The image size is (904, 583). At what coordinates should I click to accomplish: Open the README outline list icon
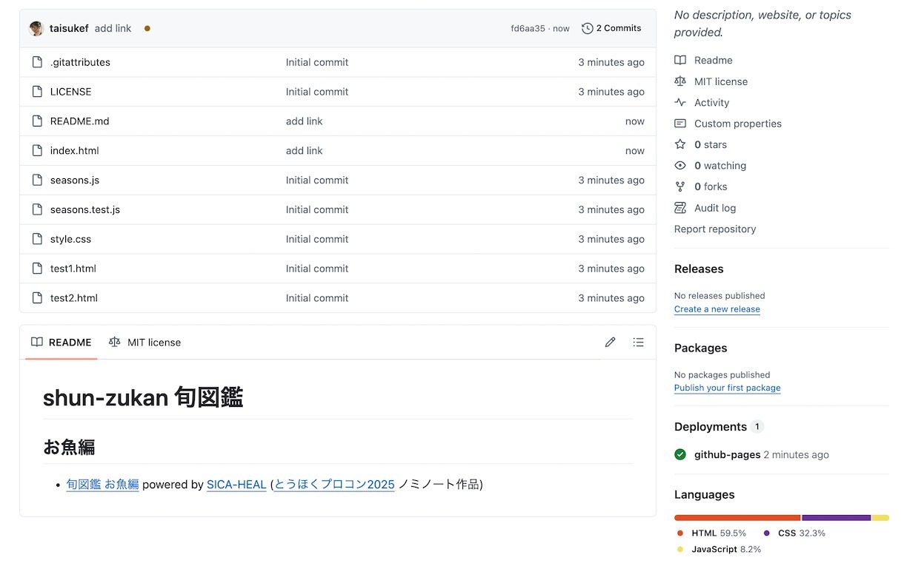[638, 342]
